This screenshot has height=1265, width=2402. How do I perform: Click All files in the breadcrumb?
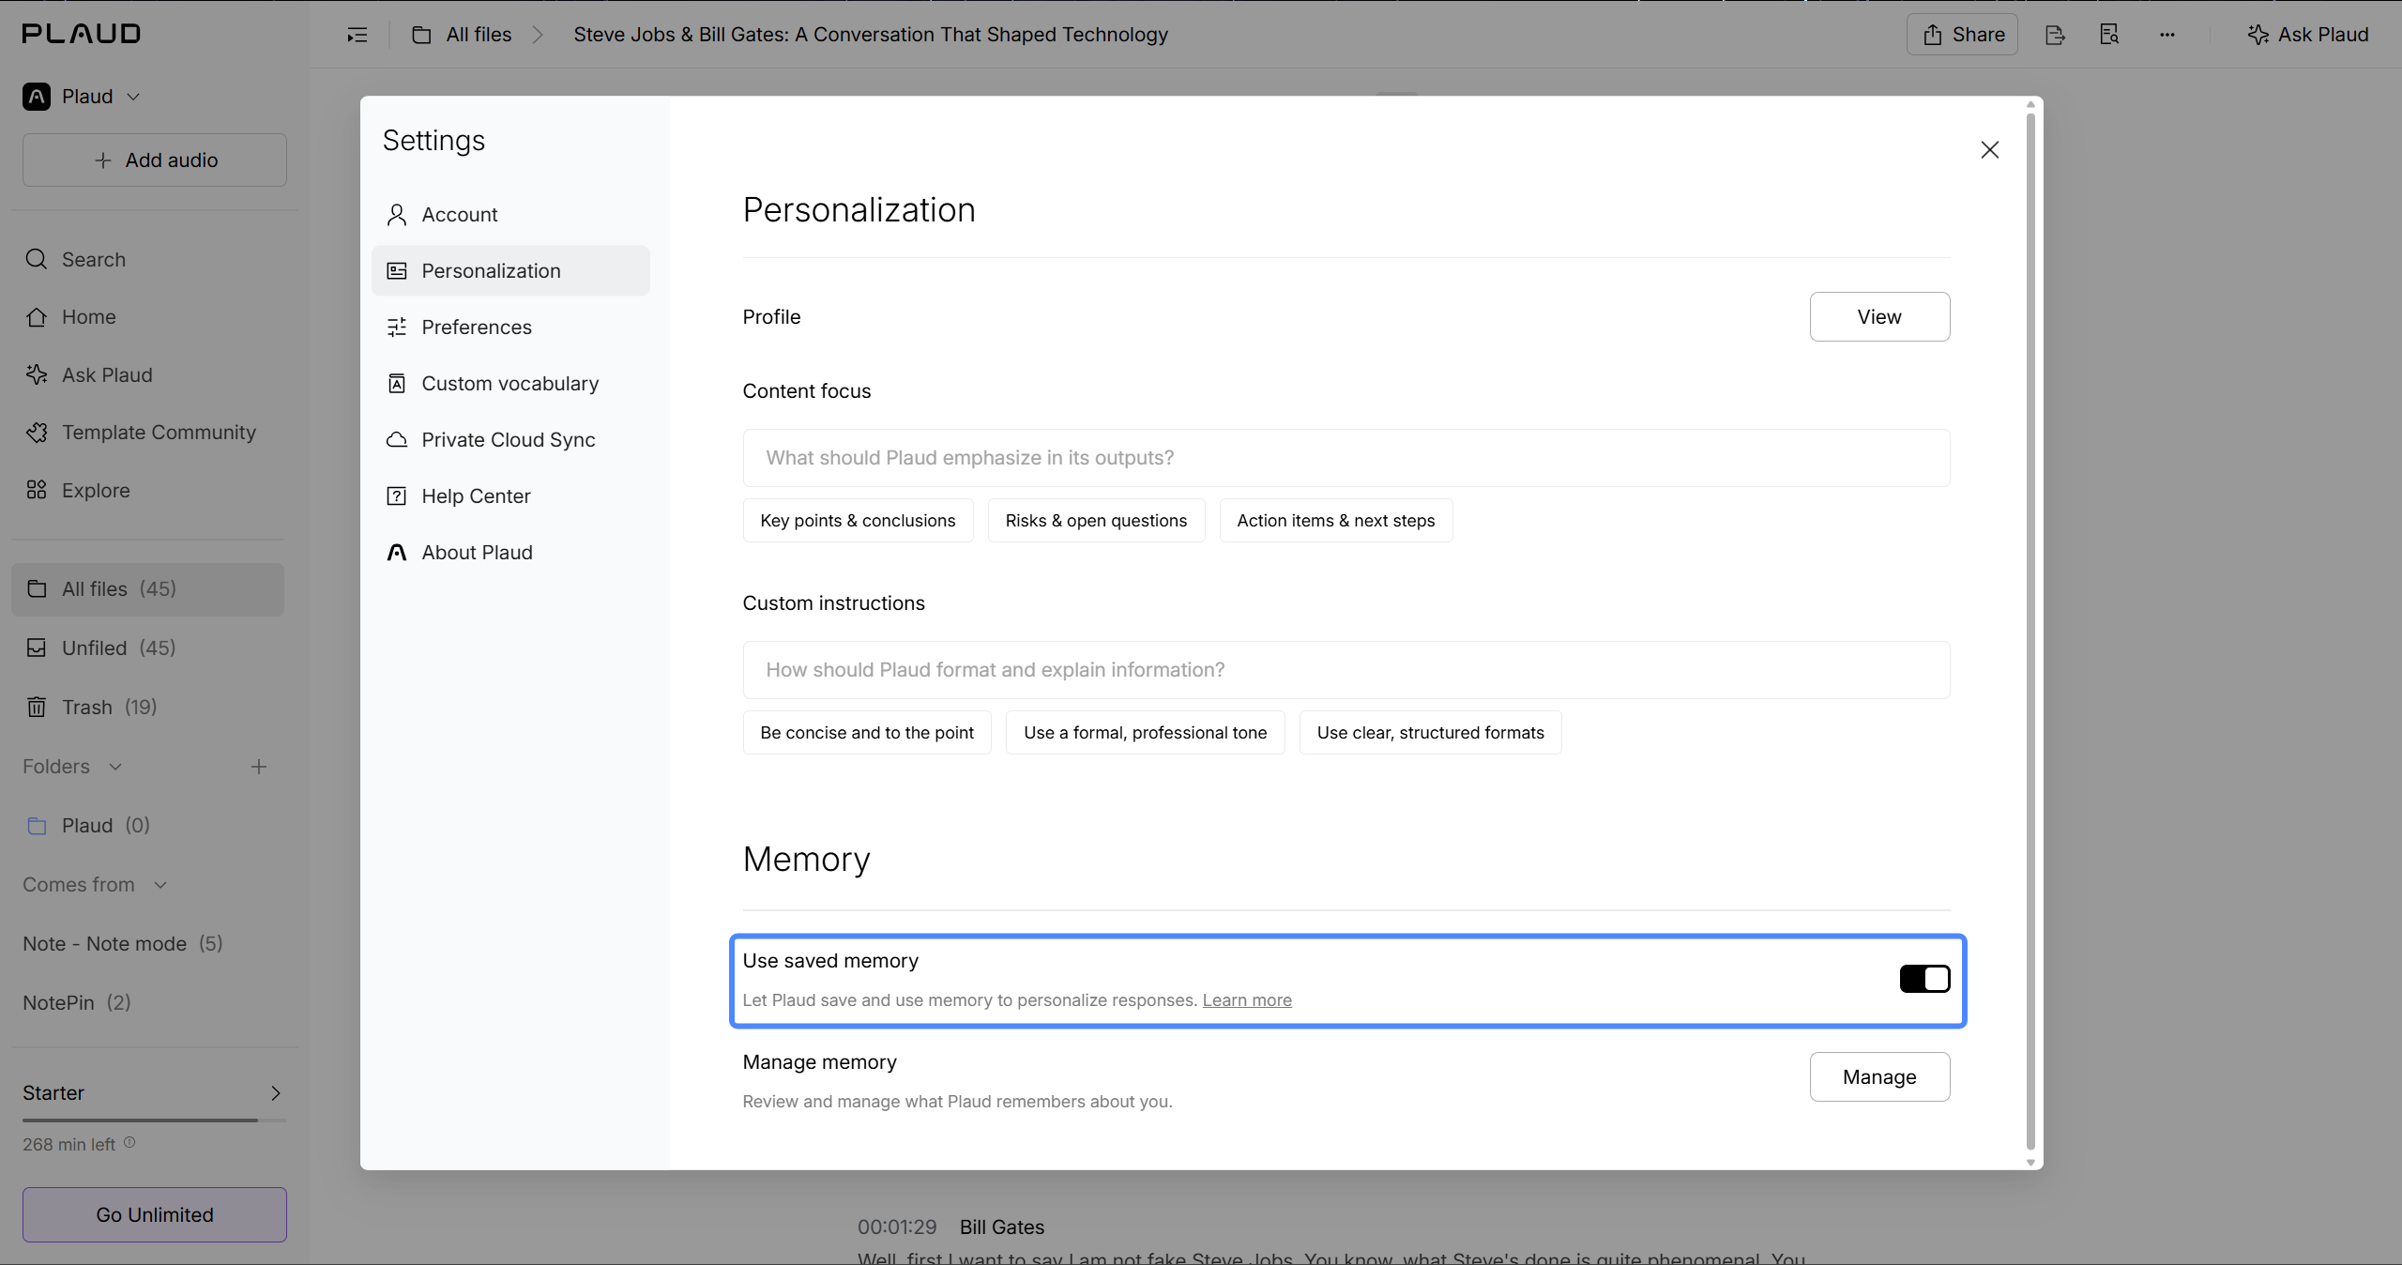click(x=479, y=35)
